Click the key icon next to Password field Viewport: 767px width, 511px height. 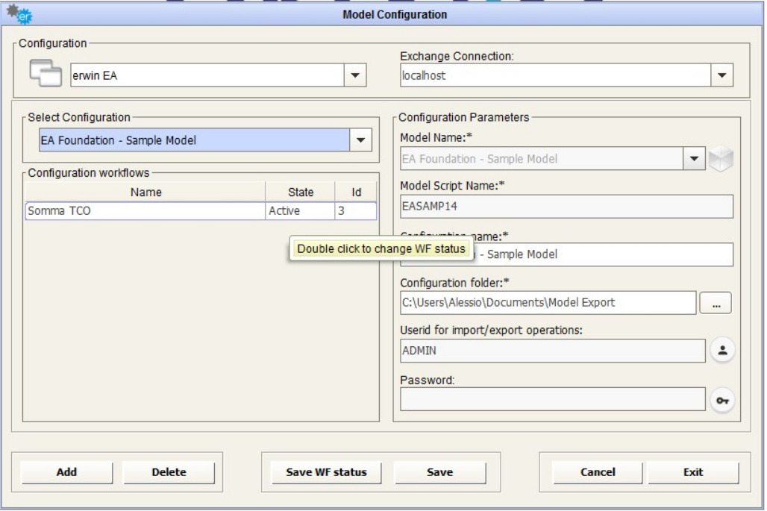721,400
